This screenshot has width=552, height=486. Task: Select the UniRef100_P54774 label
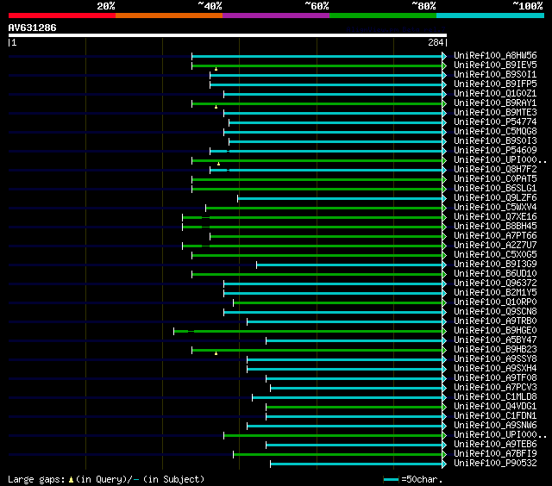click(x=495, y=122)
